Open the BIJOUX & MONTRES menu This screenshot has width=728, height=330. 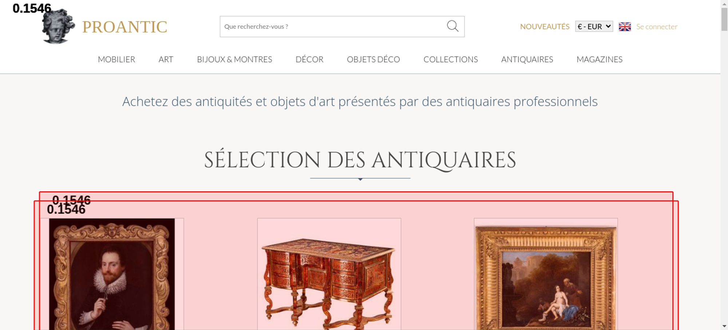[x=234, y=59]
